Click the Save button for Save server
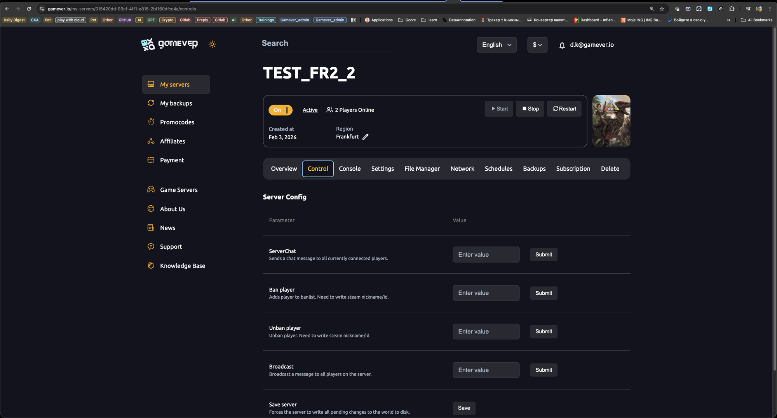Screen dimensions: 777x418 [464, 408]
